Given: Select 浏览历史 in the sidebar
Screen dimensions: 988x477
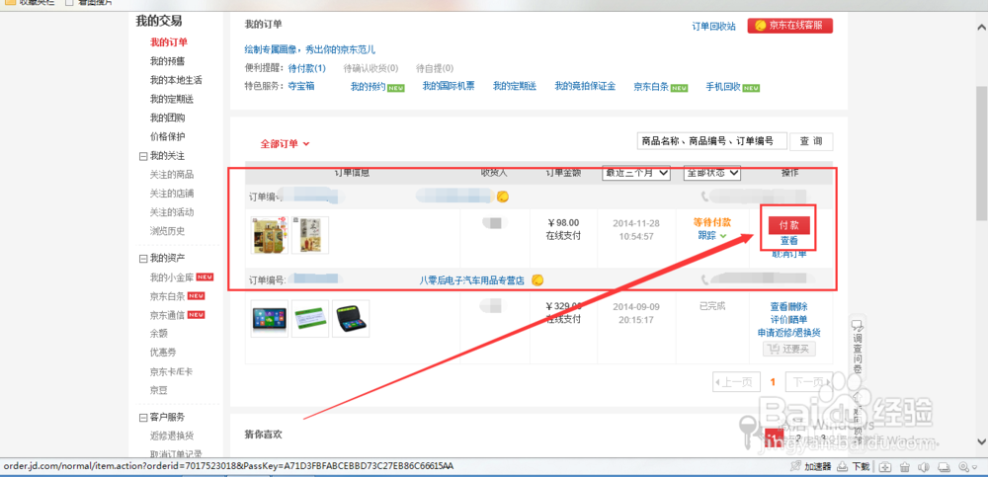Looking at the screenshot, I should click(168, 231).
